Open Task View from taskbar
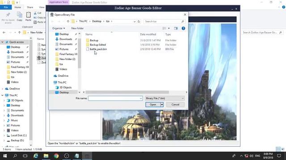Viewport: 286px width, 160px height. pos(25,156)
